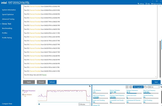Toggle the Package Temperature checkbox
The height and width of the screenshot is (106, 162).
[23, 90]
